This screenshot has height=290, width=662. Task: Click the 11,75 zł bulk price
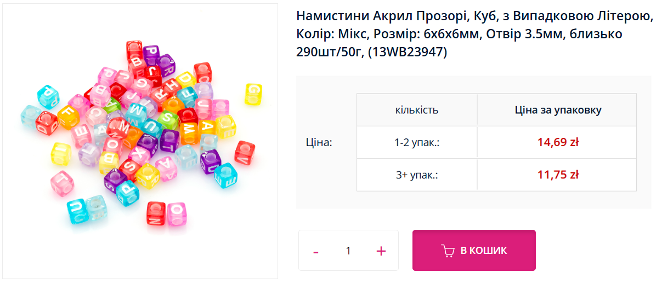tap(558, 175)
